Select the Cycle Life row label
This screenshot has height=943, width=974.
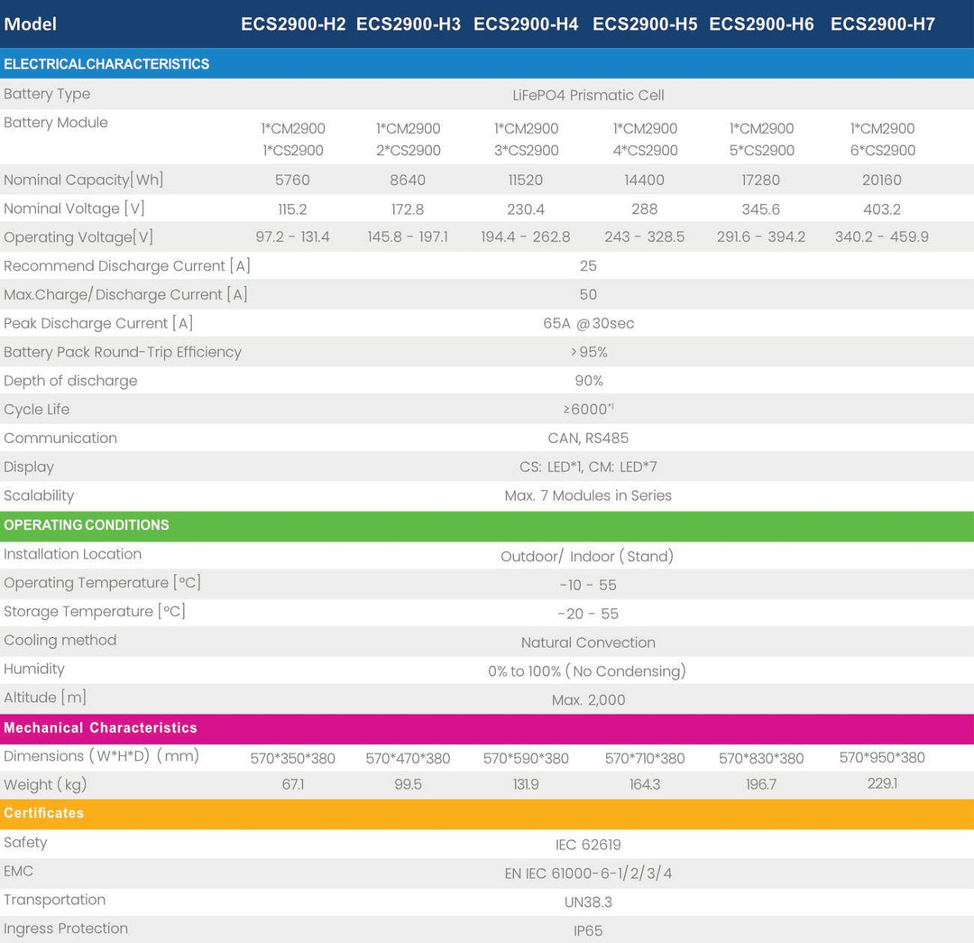tap(37, 410)
